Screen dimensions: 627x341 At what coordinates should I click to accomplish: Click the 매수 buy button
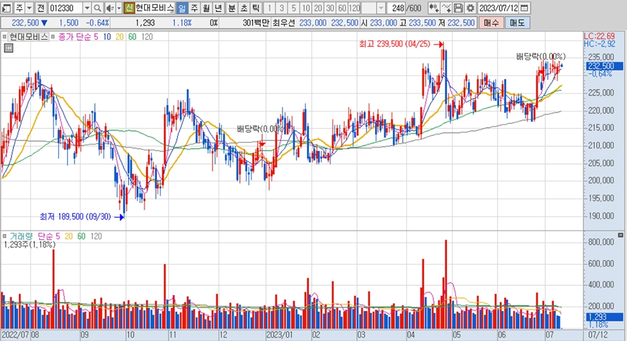tap(491, 23)
